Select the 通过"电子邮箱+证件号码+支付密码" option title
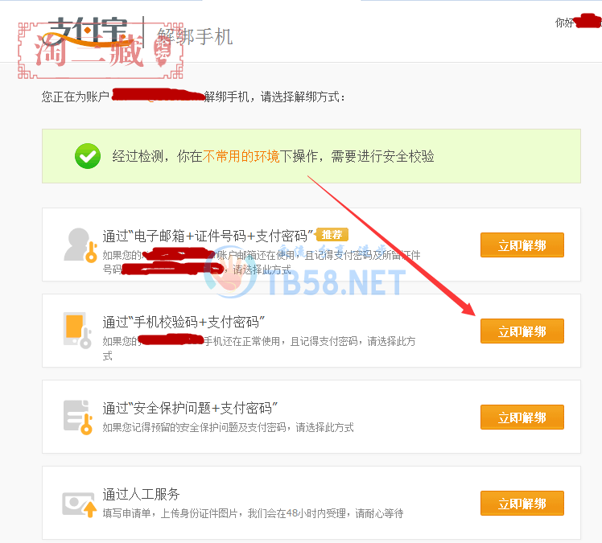This screenshot has width=602, height=543. [208, 236]
